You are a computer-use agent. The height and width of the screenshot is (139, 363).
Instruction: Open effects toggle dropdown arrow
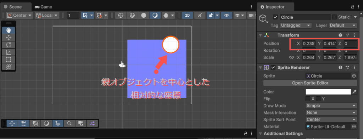pyautogui.click(x=217, y=16)
